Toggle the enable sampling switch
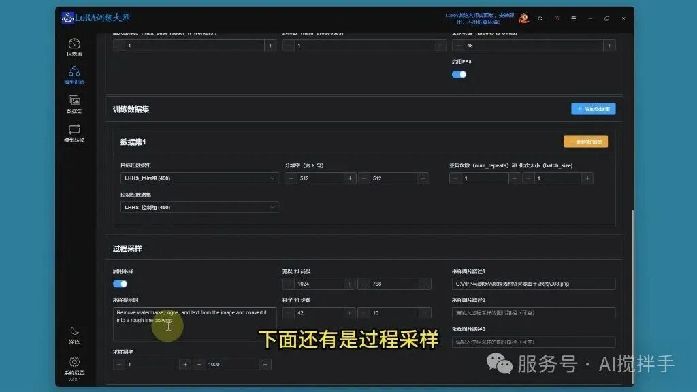This screenshot has width=697, height=392. 120,284
